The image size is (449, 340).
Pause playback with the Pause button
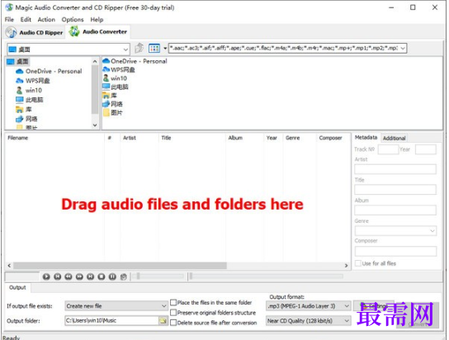pos(112,276)
